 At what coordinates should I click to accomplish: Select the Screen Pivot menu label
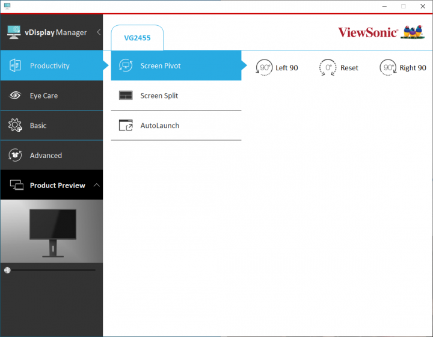tap(161, 66)
